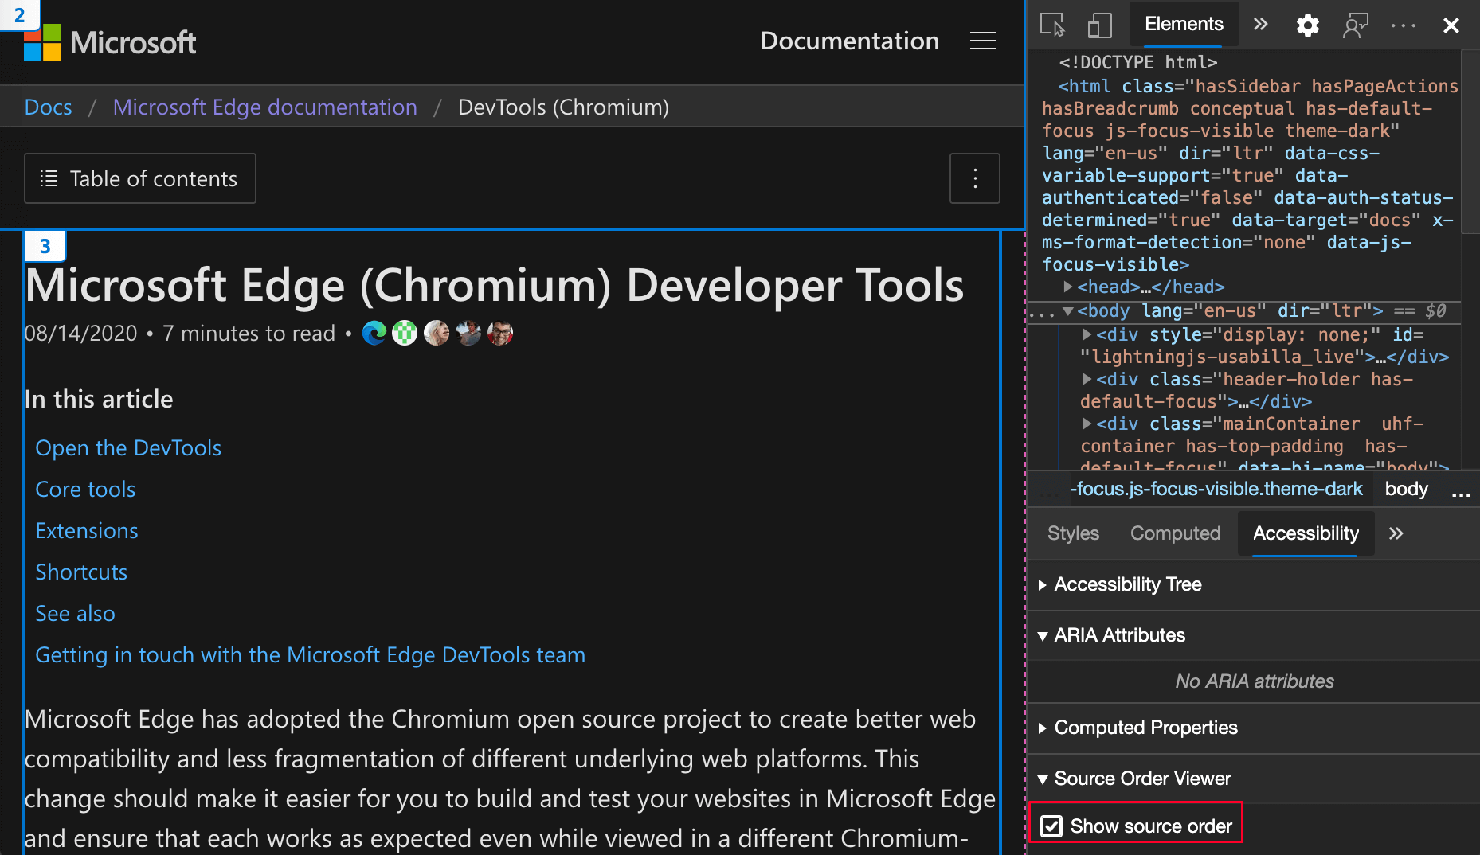The image size is (1480, 855).
Task: Jump to the See also section
Action: pos(76,614)
